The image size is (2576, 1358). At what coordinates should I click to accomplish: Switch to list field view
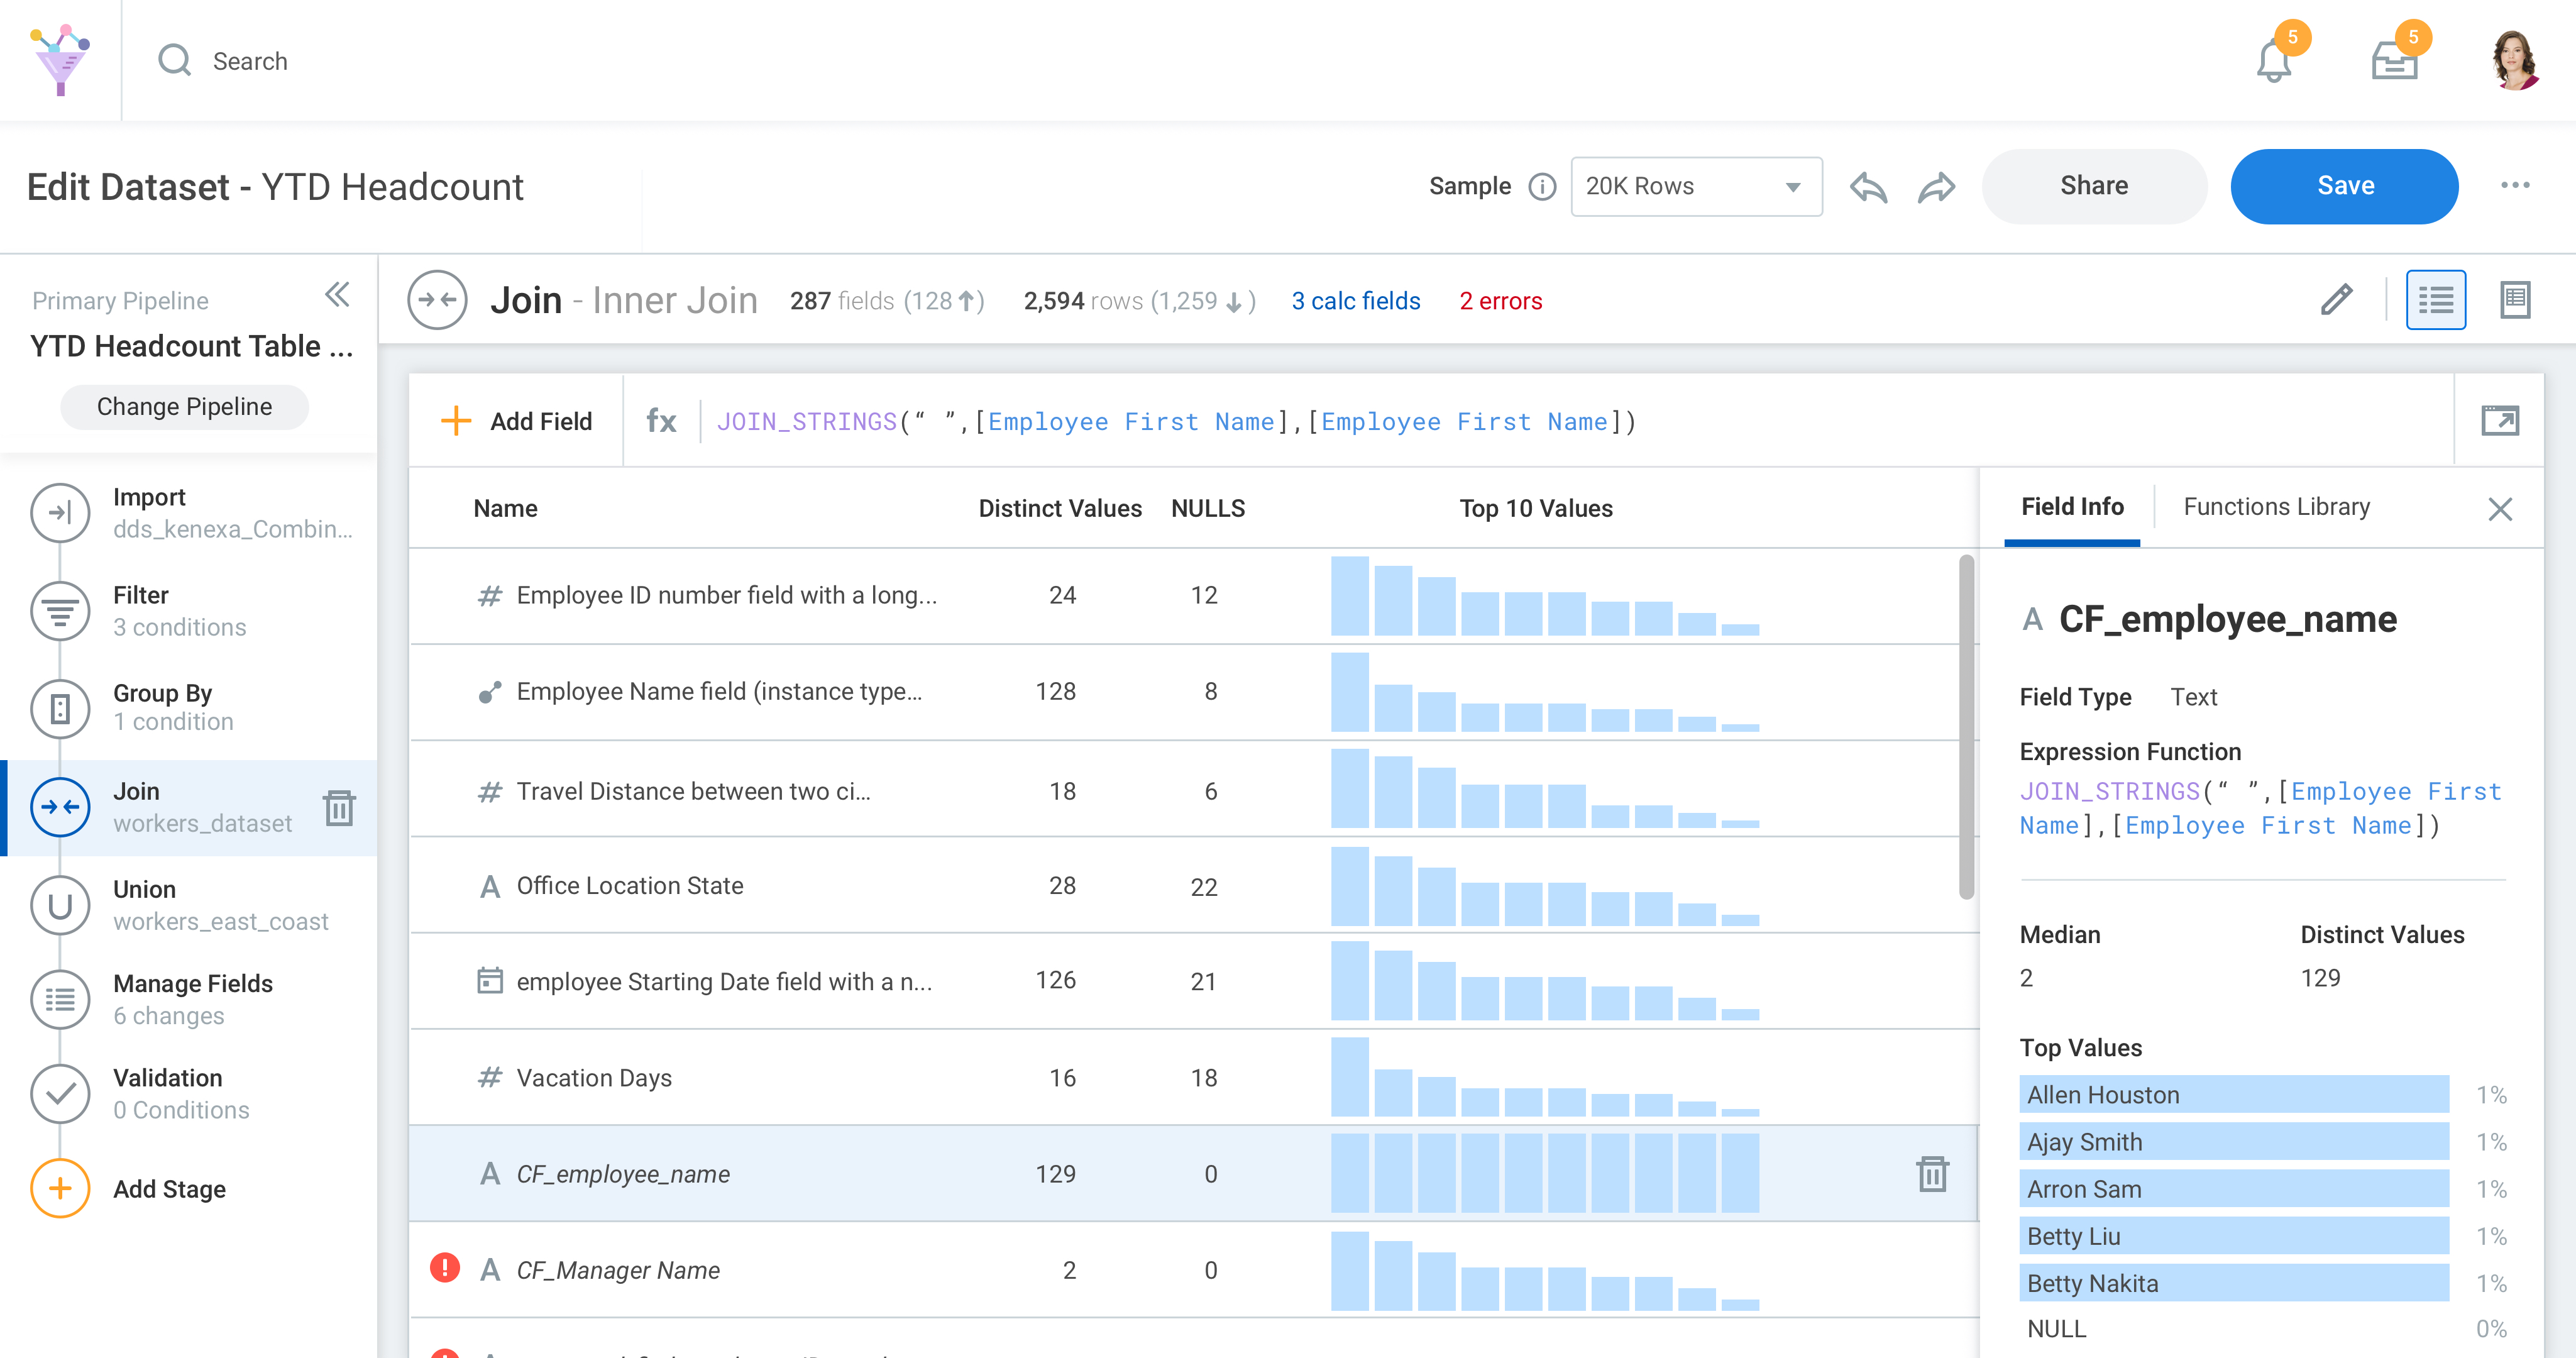[x=2435, y=300]
